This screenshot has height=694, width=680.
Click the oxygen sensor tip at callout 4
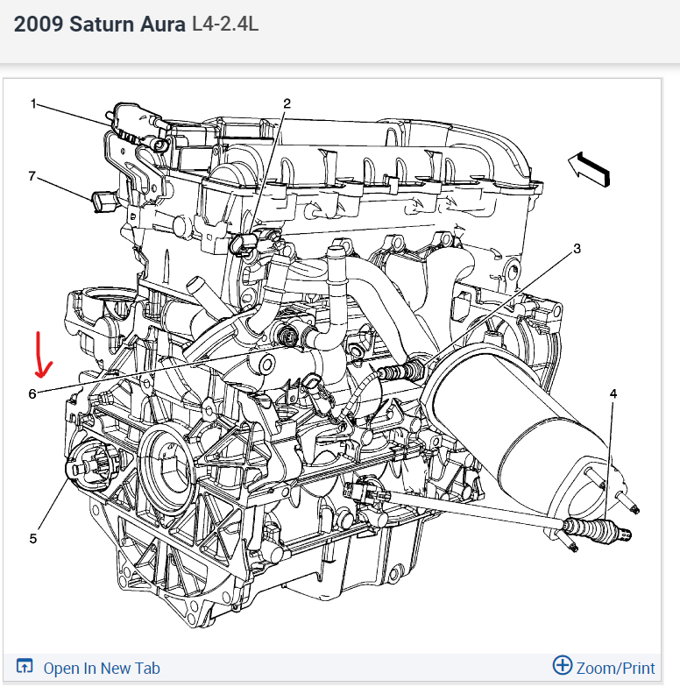(x=598, y=529)
